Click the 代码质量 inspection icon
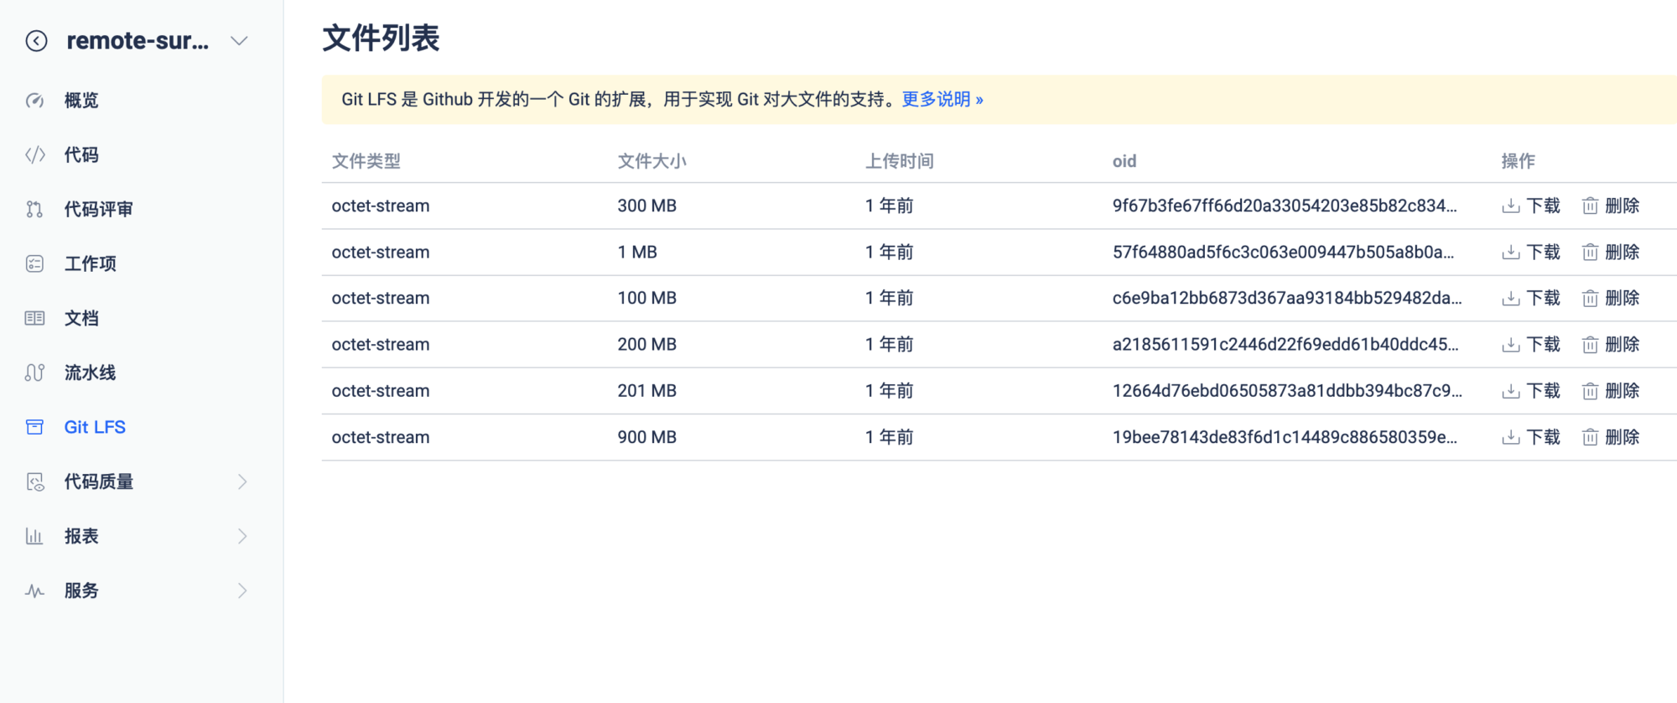The image size is (1677, 703). (x=34, y=482)
